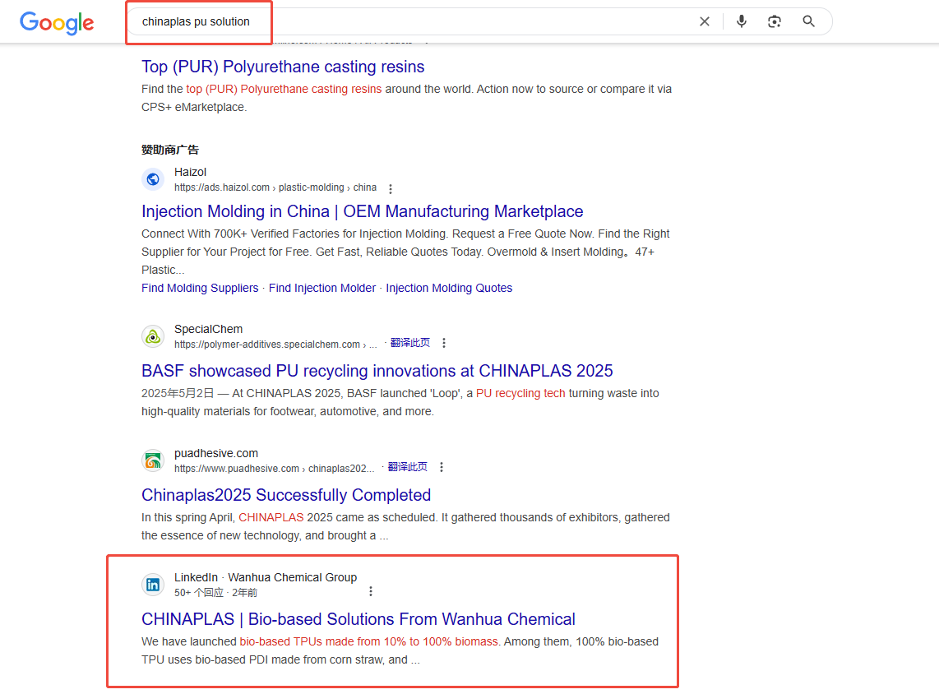Click the 赞助商广告 sponsored label
The width and height of the screenshot is (939, 694).
170,150
